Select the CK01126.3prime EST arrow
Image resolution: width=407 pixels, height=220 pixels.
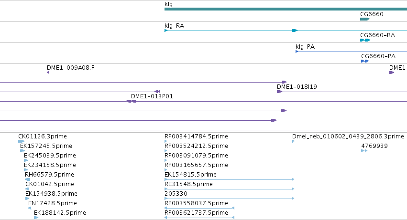(x=22, y=141)
